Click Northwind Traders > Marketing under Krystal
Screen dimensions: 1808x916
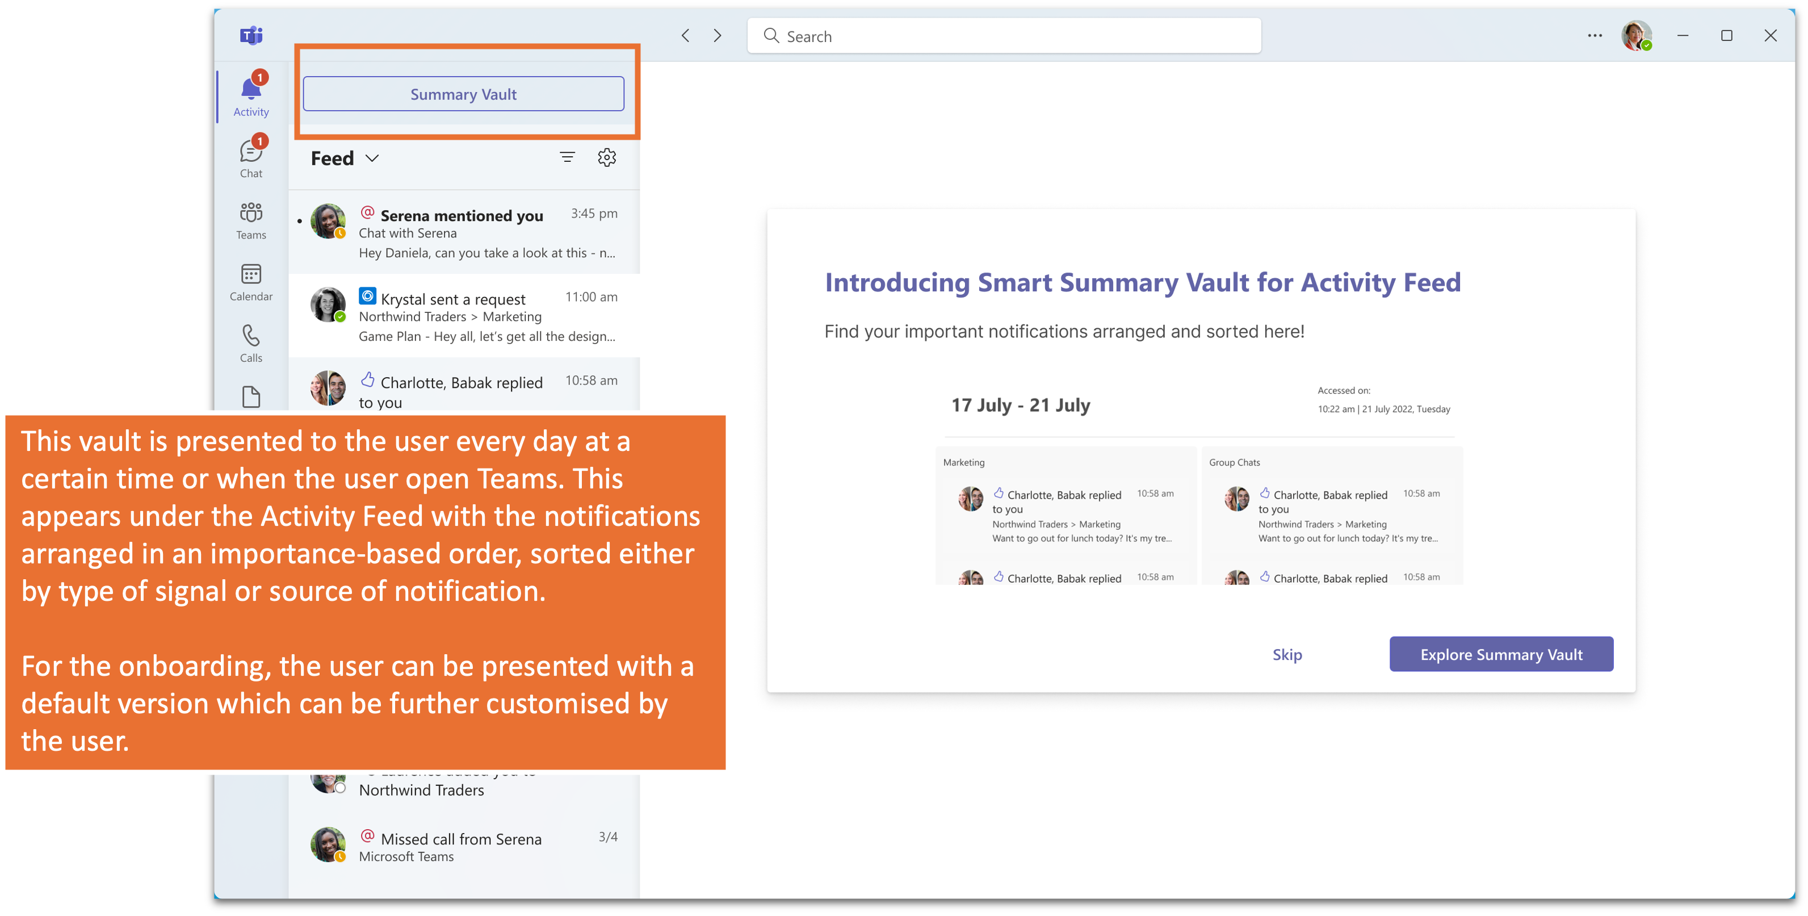[450, 317]
